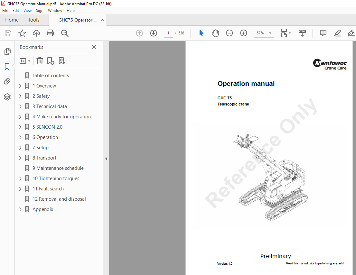This screenshot has height=275, width=356.
Task: Print the document
Action: click(x=50, y=33)
